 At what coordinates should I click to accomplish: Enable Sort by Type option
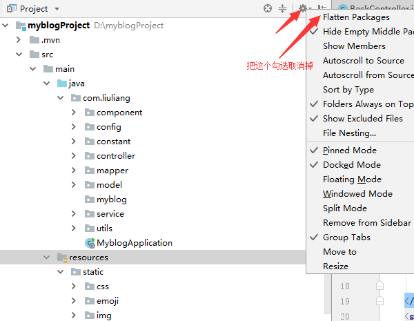point(360,90)
